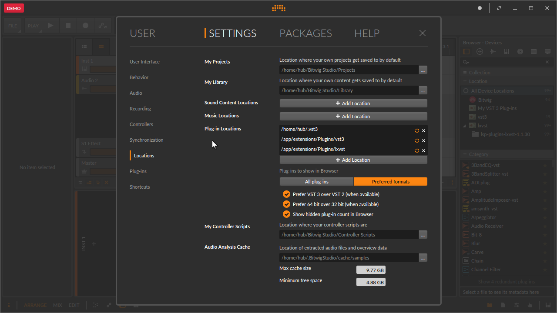
Task: Switch to clip launcher grid view icon
Action: pos(84,47)
